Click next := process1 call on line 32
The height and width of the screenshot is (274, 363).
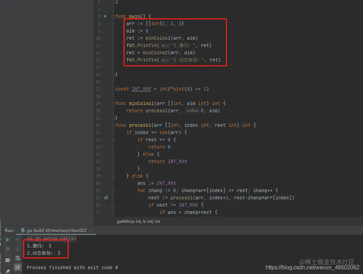coord(221,198)
